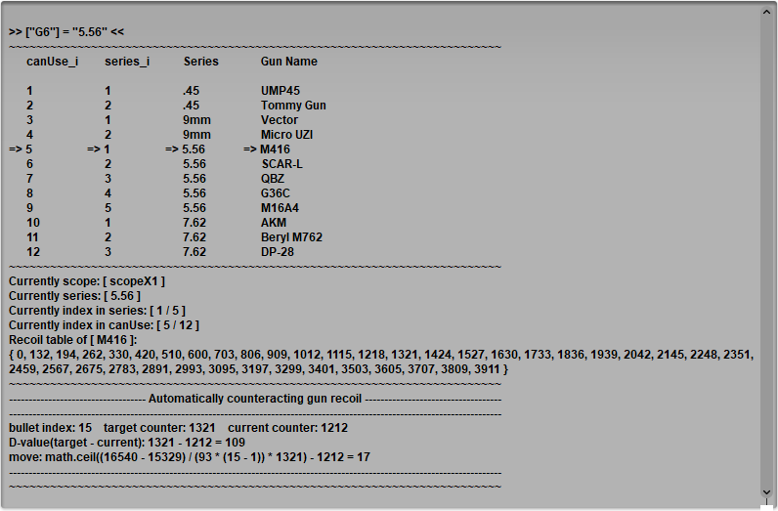Viewport: 778px width, 511px height.
Task: Click recoil value 1321 in the table
Action: [x=405, y=355]
